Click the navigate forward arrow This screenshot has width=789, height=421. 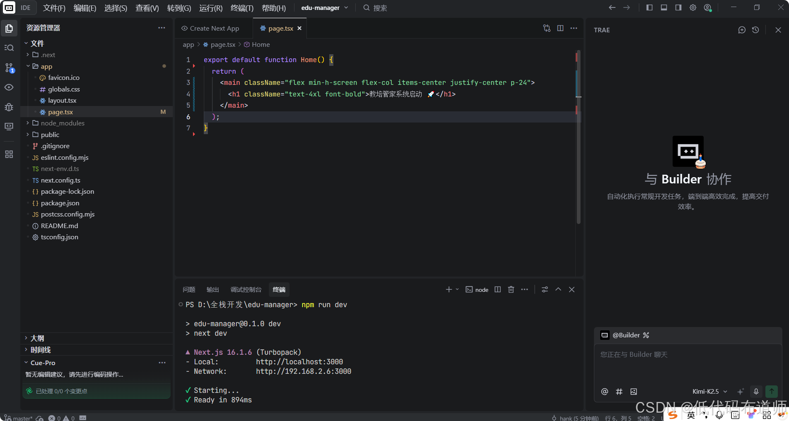tap(627, 7)
